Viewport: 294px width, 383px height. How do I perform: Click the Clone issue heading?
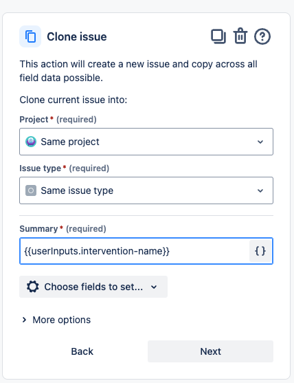[77, 37]
